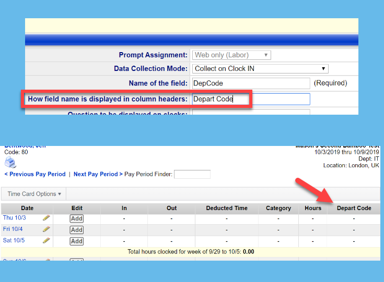
Task: Open the Prompt Assignment dropdown
Action: (231, 55)
